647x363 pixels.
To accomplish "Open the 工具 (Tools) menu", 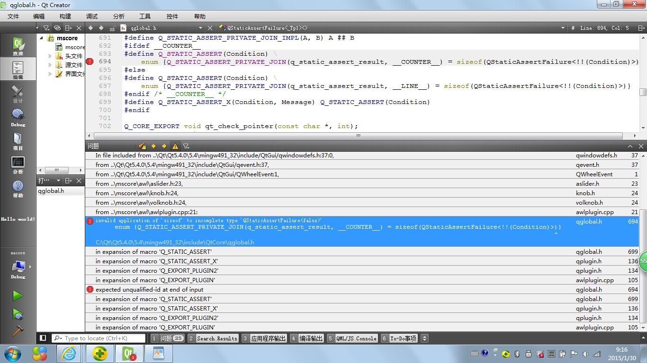I will [x=145, y=16].
